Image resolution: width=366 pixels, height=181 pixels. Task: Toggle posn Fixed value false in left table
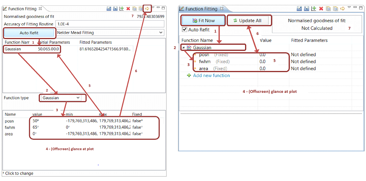click(x=137, y=120)
